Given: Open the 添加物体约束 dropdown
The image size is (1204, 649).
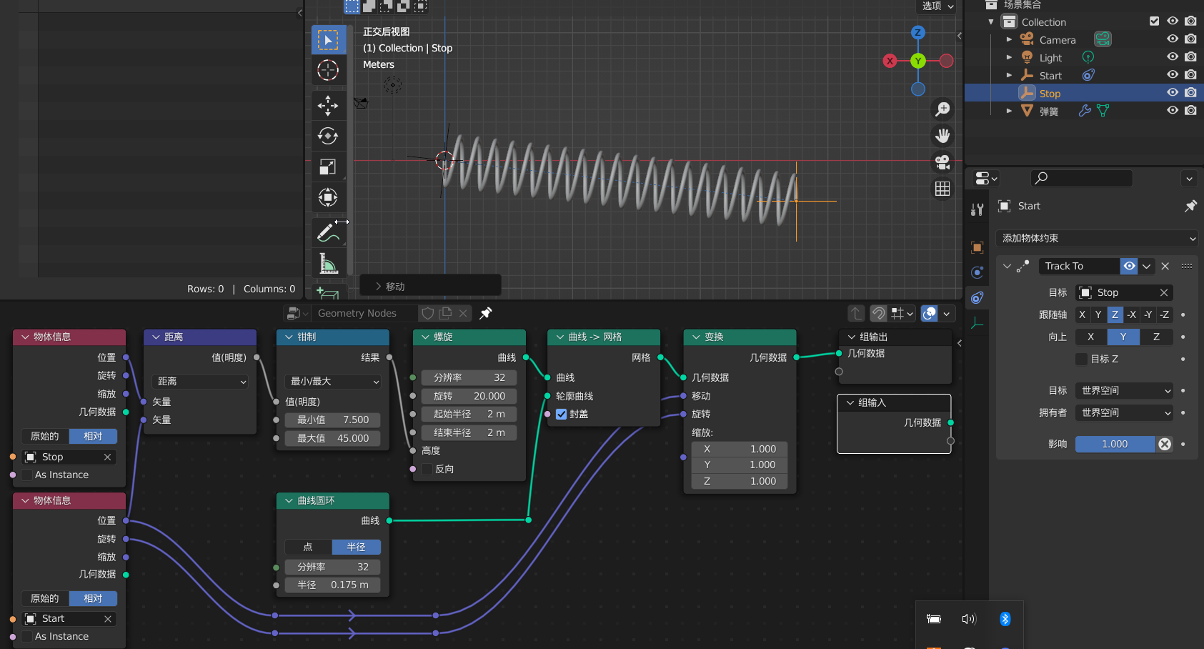Looking at the screenshot, I should click(1096, 238).
